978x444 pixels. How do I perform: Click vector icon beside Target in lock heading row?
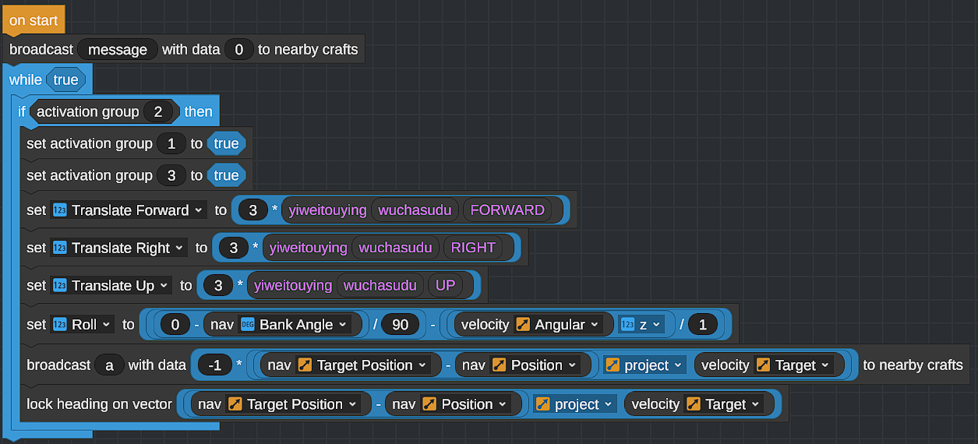coord(693,404)
